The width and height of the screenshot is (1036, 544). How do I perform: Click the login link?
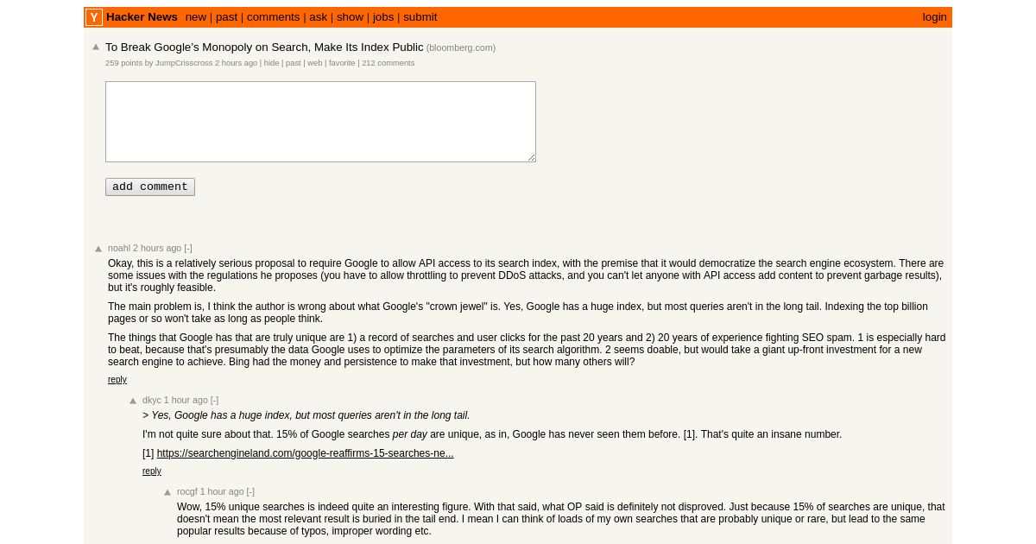click(x=934, y=17)
